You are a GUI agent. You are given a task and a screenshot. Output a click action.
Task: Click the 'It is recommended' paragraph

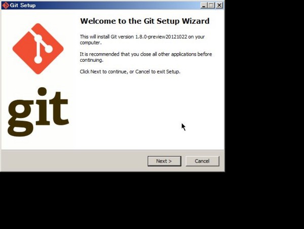click(x=146, y=57)
